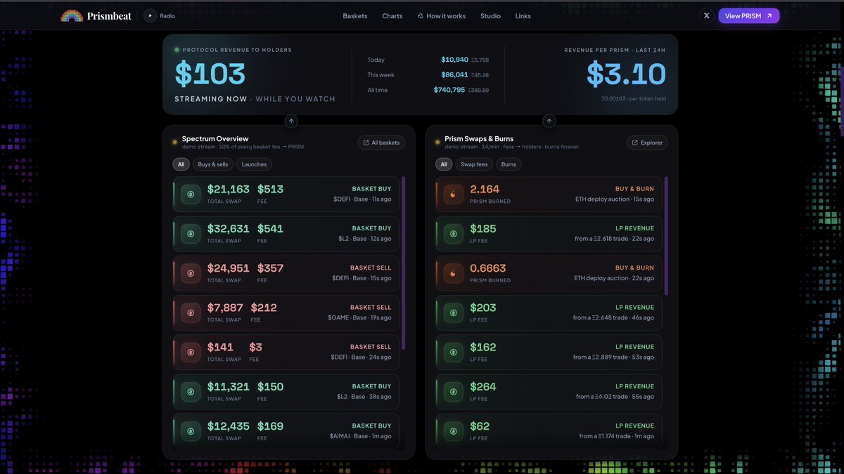The height and width of the screenshot is (474, 844).
Task: Click the coin icon on the $21,163 basket buy
Action: (x=191, y=195)
